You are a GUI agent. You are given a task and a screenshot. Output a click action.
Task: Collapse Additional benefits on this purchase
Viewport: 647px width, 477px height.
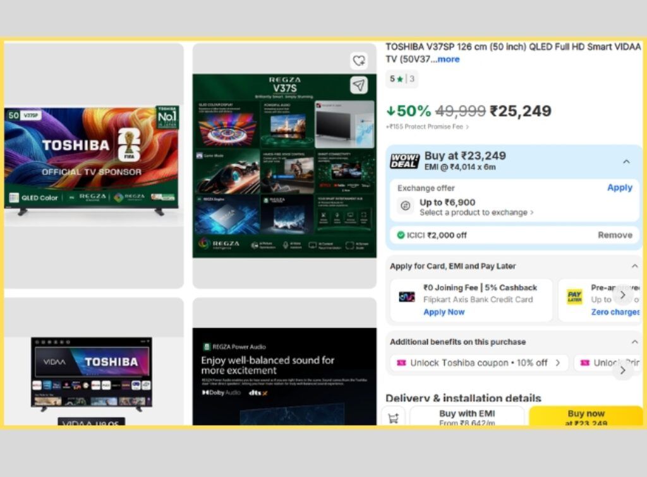[634, 342]
